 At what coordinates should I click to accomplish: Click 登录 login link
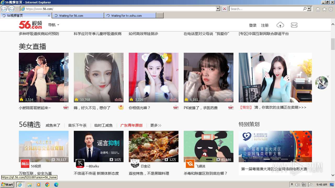[x=253, y=25]
